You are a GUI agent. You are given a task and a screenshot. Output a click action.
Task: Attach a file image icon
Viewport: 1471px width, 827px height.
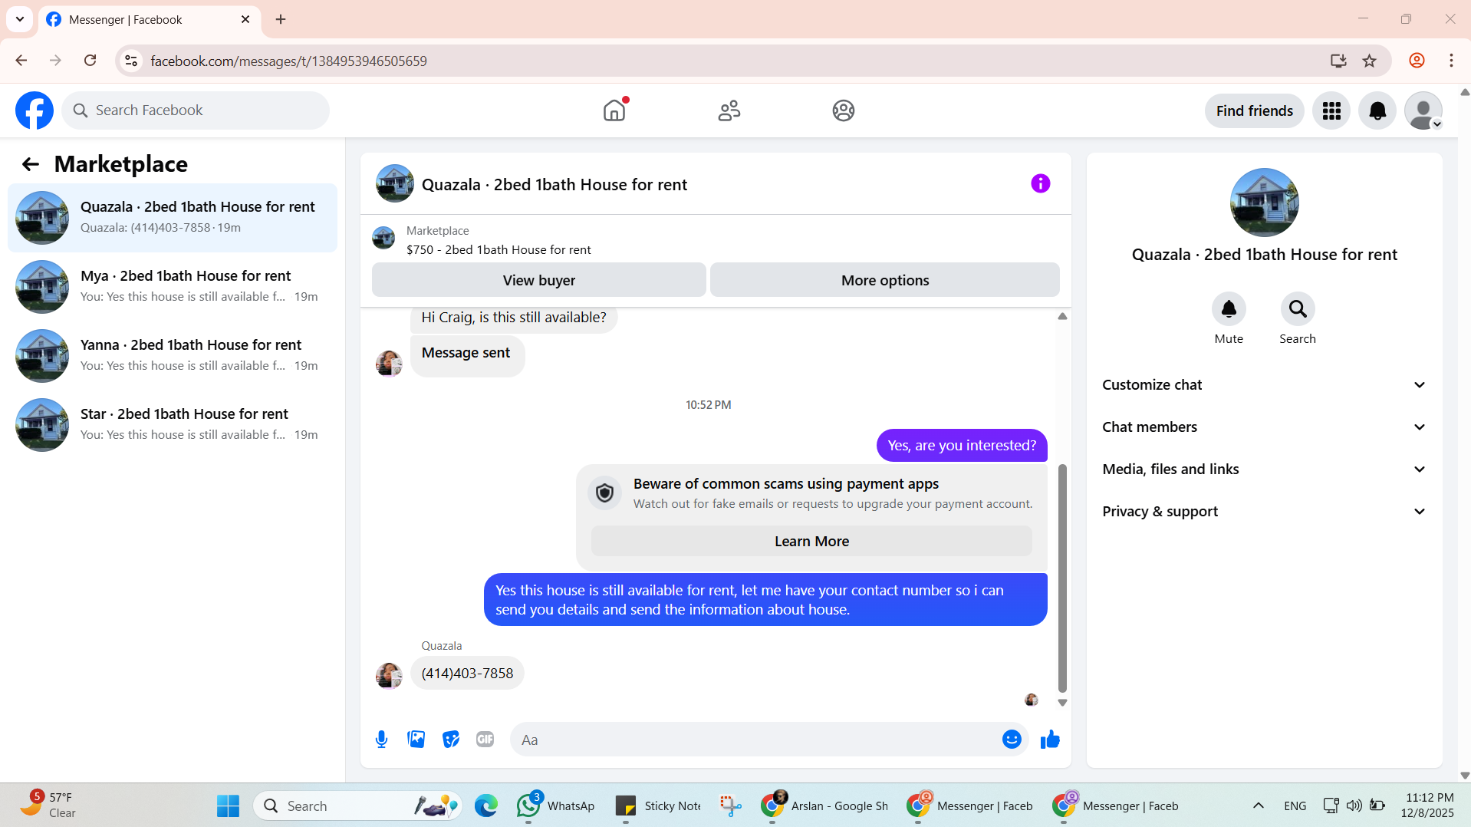tap(416, 740)
